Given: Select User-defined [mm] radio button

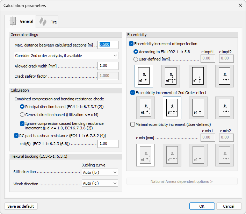Looking at the screenshot, I should pyautogui.click(x=136, y=59).
